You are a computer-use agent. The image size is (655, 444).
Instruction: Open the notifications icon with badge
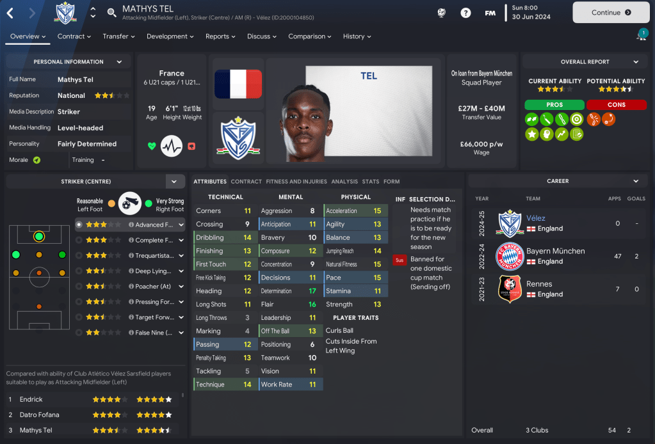[x=642, y=35]
